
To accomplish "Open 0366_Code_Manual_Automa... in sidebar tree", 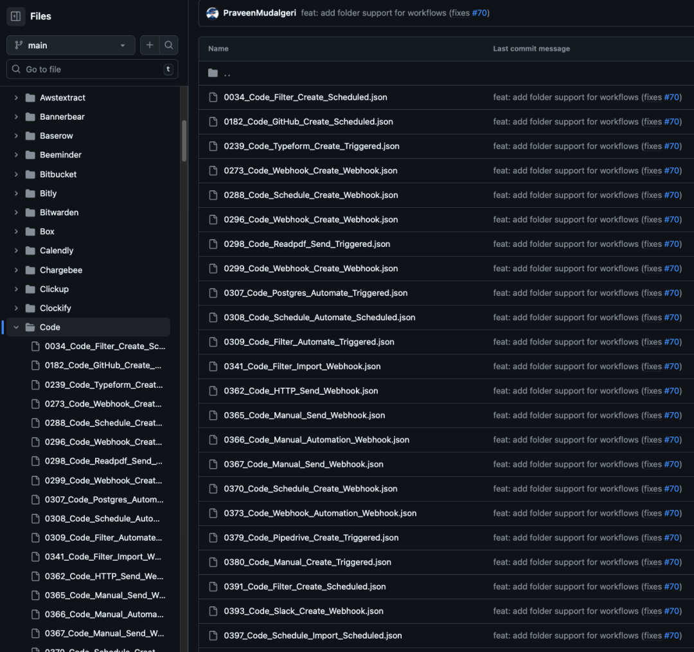I will point(104,614).
